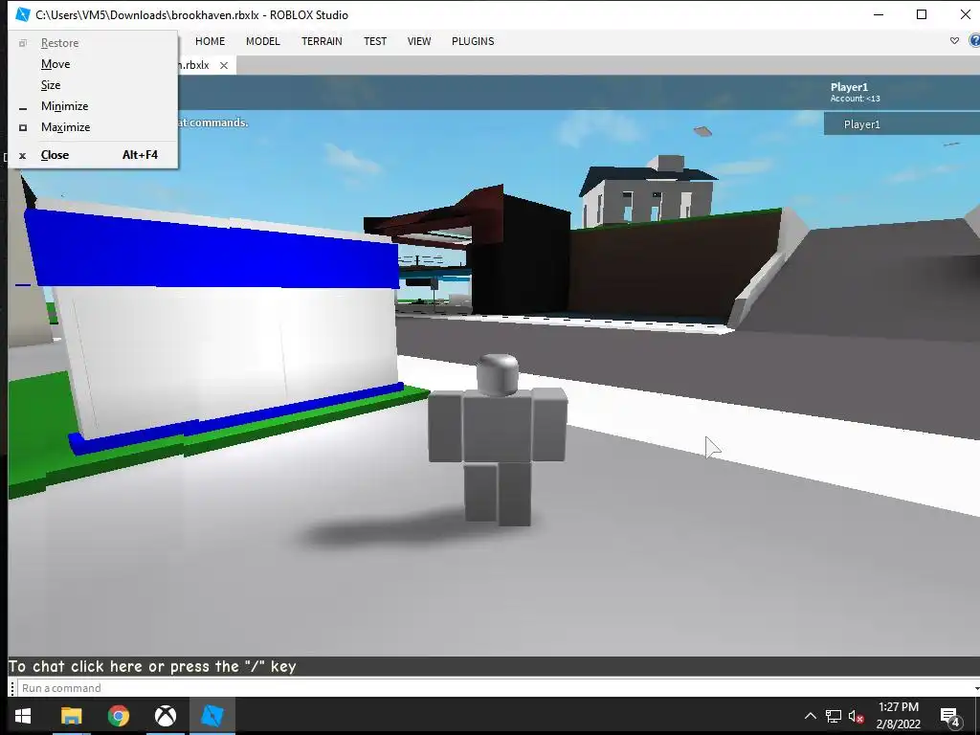
Task: Click the gray blocky character avatar
Action: click(498, 440)
